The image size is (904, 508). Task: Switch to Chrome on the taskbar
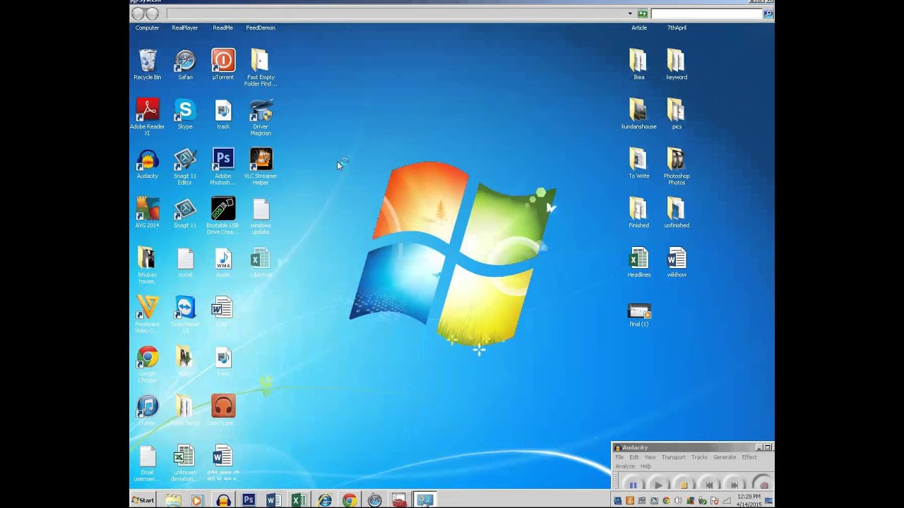[350, 500]
